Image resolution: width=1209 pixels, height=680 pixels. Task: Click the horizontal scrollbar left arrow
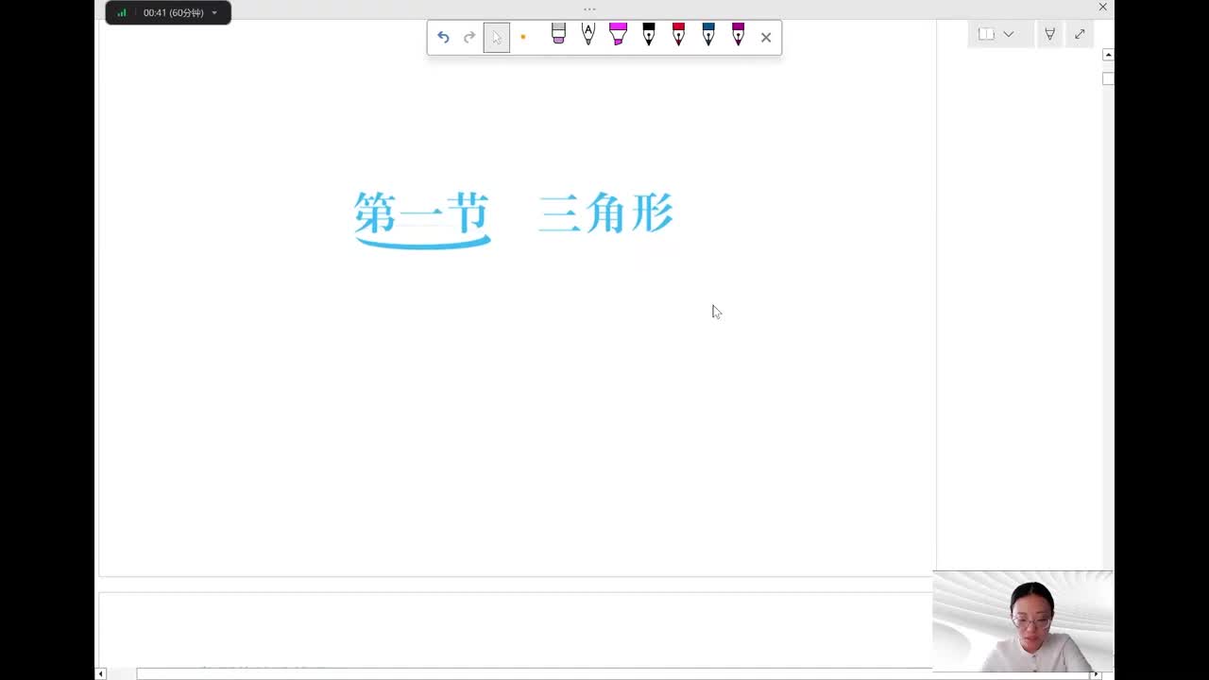101,674
